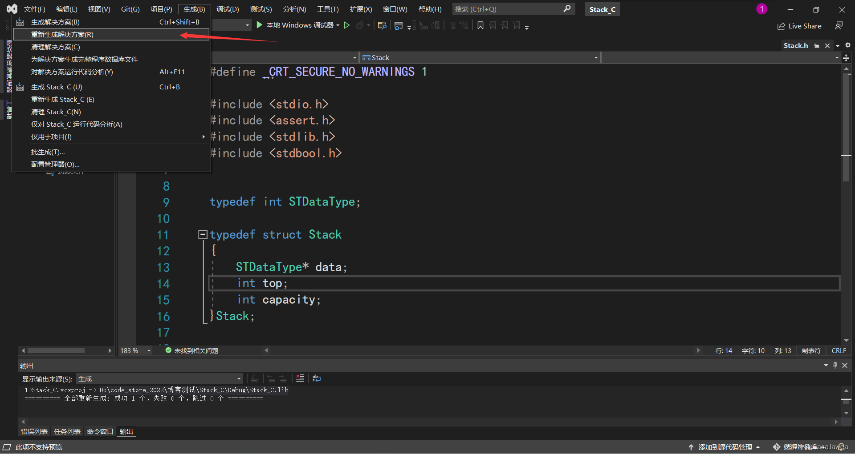Click the select repository icon in status bar
This screenshot has width=855, height=454.
coord(777,447)
